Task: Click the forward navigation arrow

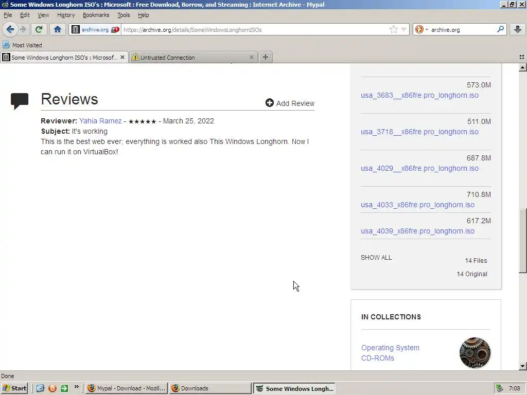Action: [x=23, y=29]
